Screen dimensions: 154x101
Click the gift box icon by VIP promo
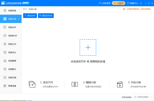pyautogui.click(x=124, y=9)
